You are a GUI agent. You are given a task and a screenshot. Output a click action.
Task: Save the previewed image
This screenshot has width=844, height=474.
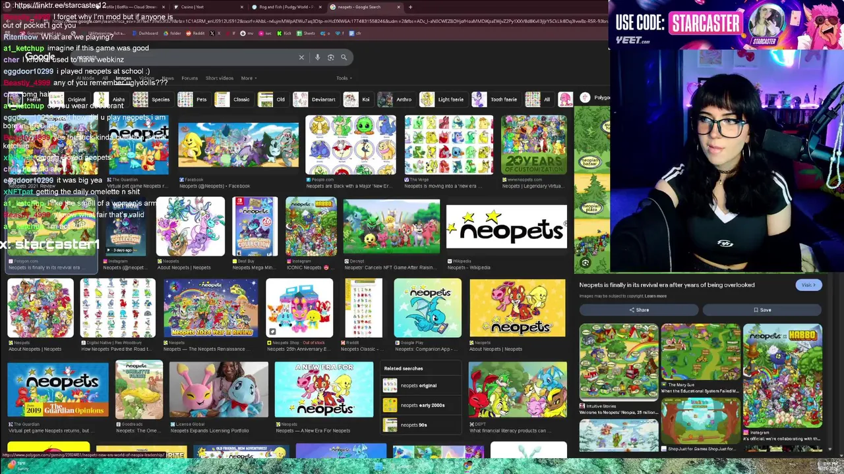point(762,310)
